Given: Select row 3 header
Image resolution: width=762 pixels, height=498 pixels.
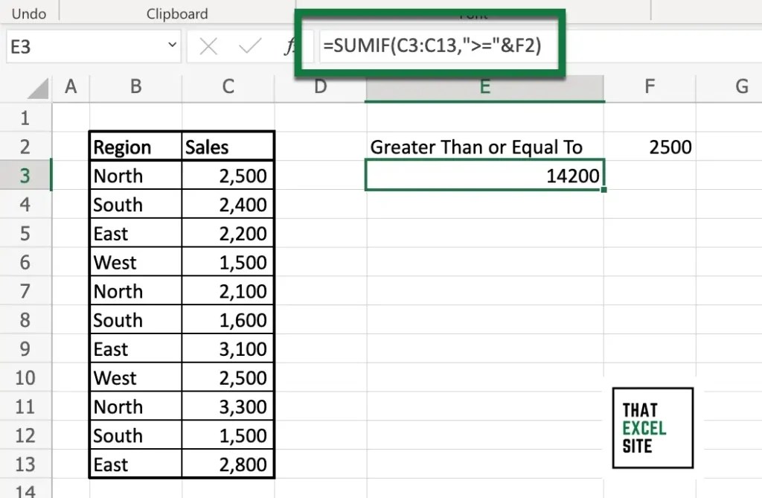Looking at the screenshot, I should [x=26, y=176].
